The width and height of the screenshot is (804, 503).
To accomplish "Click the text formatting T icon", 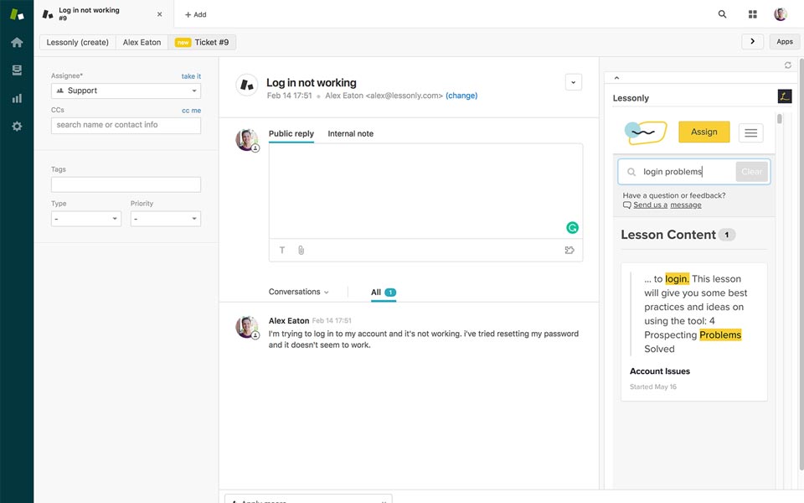I will pyautogui.click(x=282, y=251).
